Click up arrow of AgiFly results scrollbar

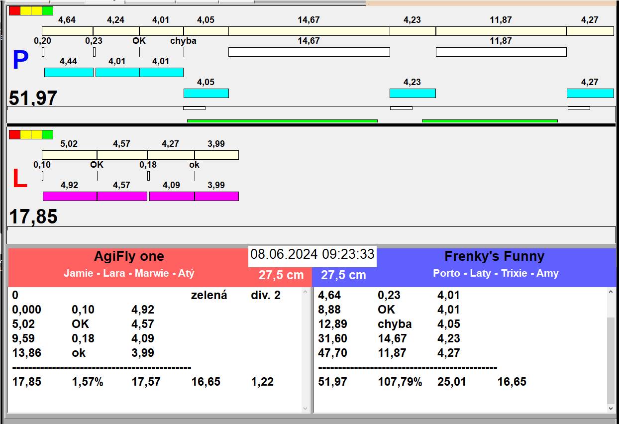306,293
